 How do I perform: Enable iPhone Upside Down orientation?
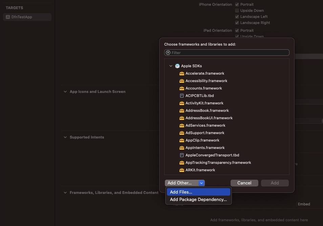pyautogui.click(x=237, y=10)
